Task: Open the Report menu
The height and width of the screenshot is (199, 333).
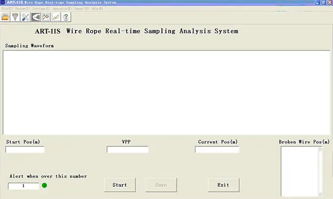Action: click(x=82, y=9)
